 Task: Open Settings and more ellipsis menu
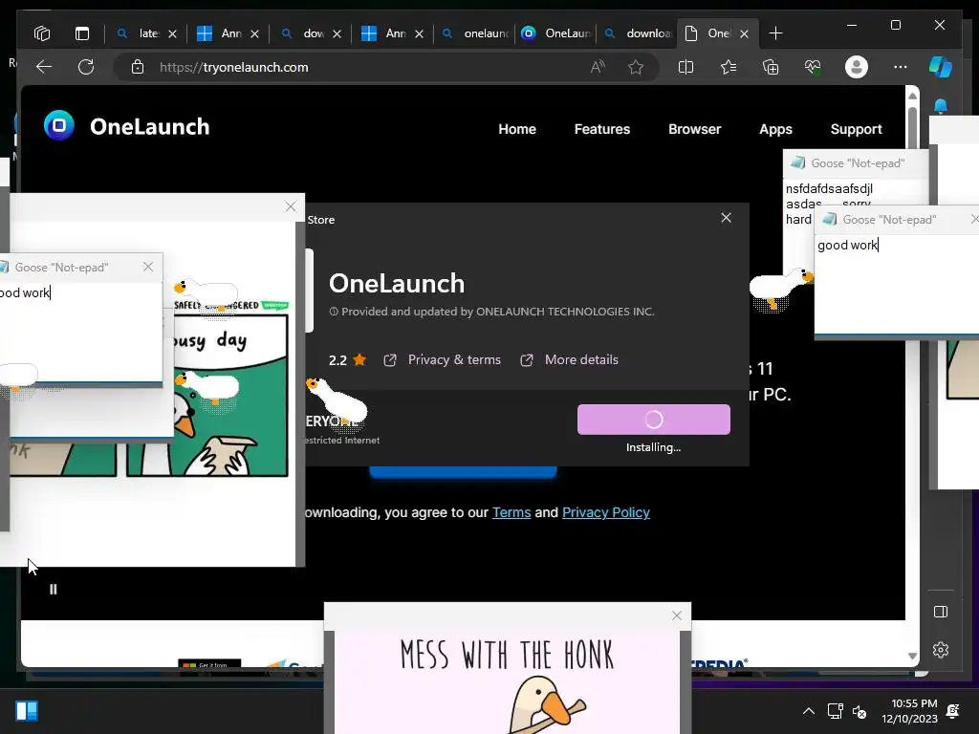[x=900, y=67]
